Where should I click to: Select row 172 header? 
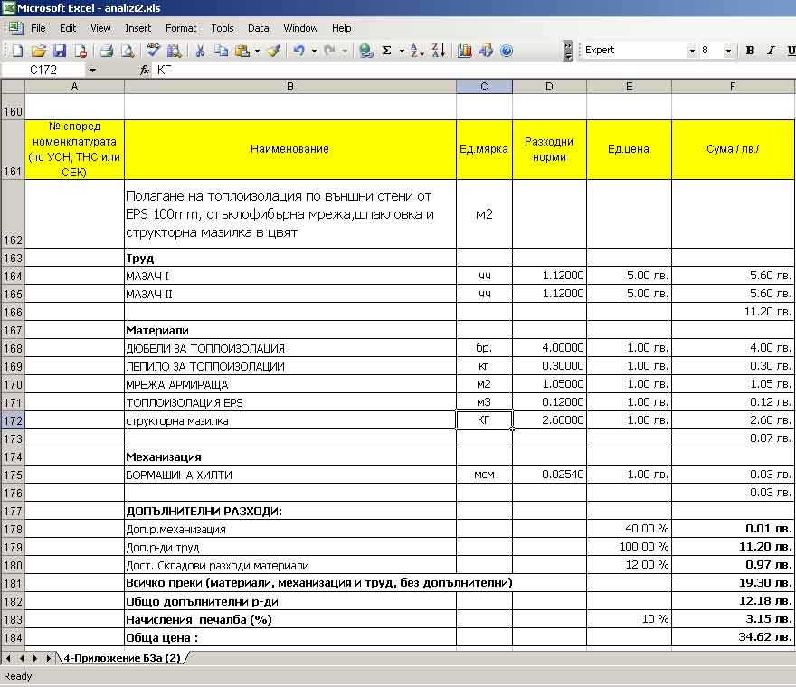pos(13,420)
